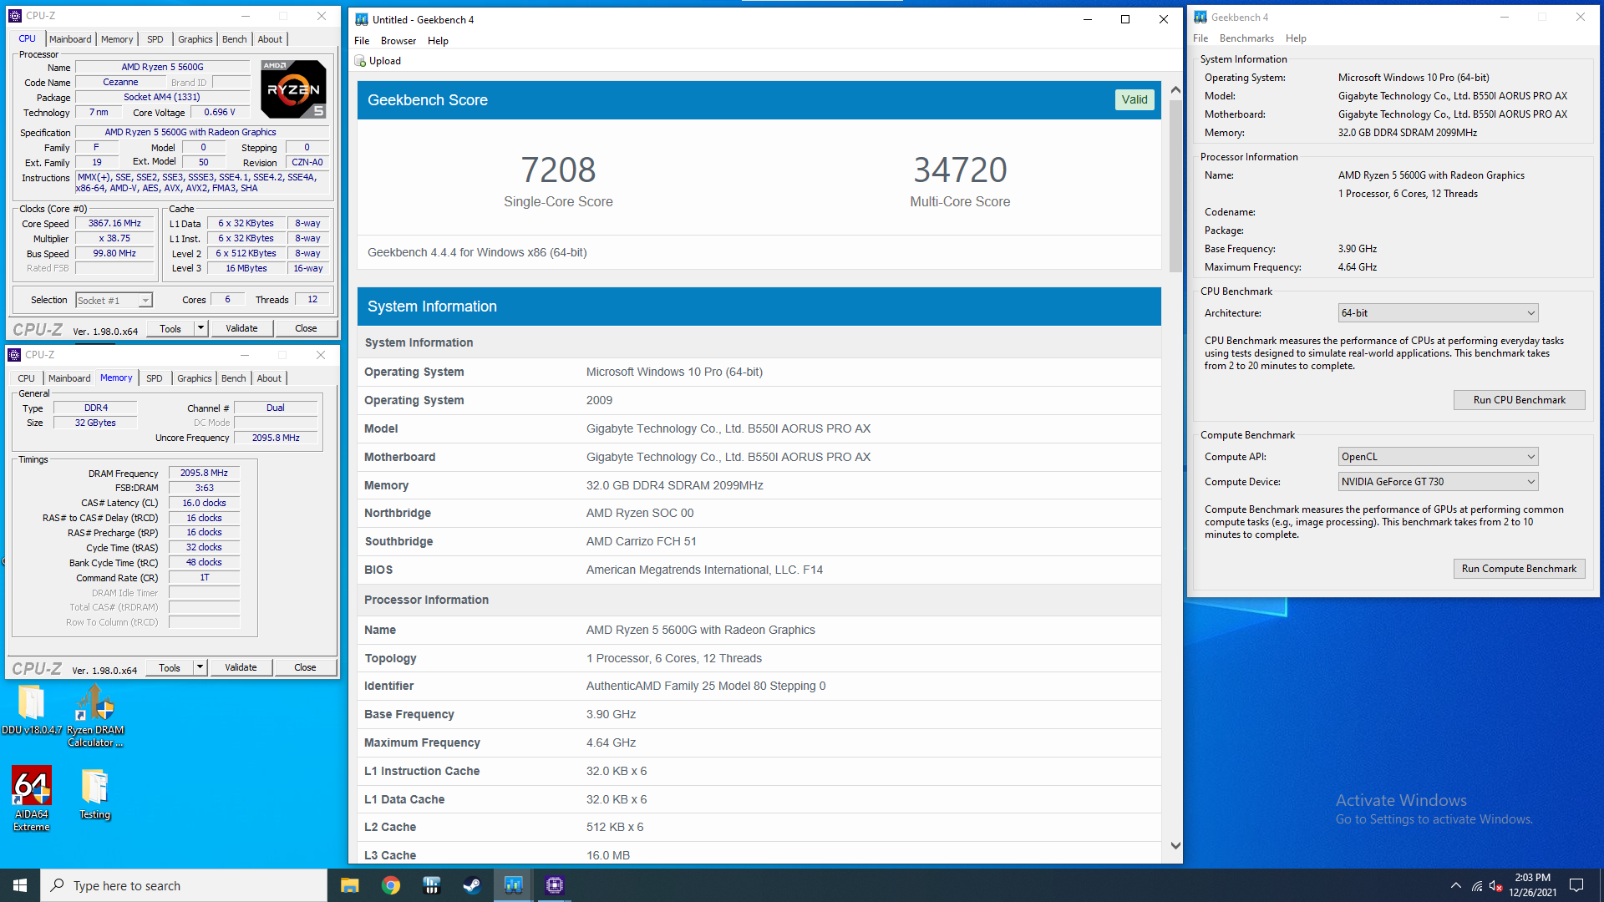Open File Explorer from taskbar
The width and height of the screenshot is (1604, 902).
(x=350, y=885)
